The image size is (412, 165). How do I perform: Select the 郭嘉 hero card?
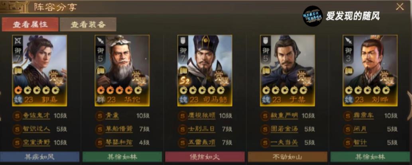(x=39, y=70)
